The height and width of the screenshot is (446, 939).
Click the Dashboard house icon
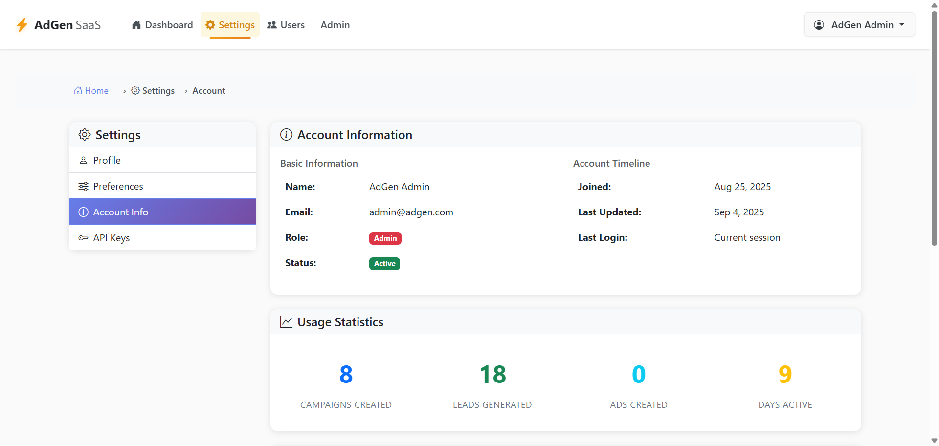point(136,25)
